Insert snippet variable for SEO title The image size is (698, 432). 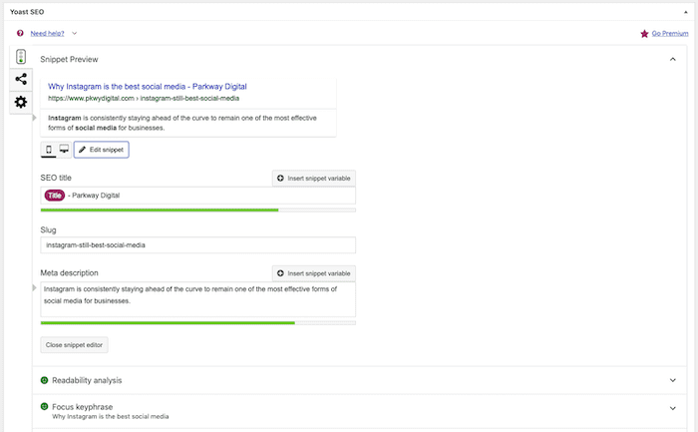(314, 179)
